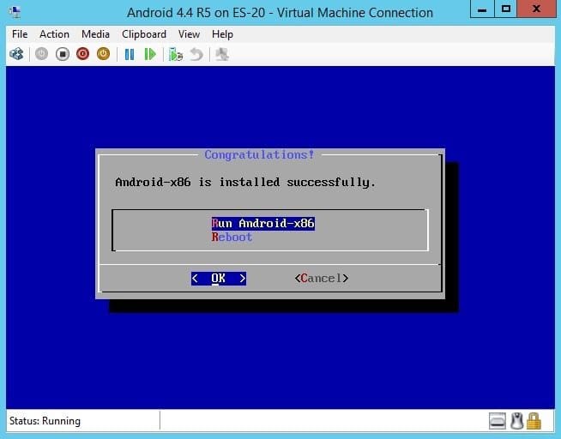561x439 pixels.
Task: Click the Revert undo arrow icon
Action: 196,54
